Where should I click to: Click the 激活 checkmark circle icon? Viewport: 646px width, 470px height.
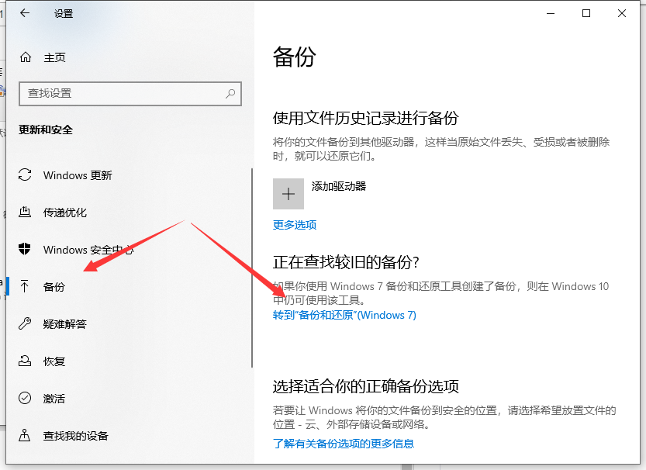pyautogui.click(x=26, y=399)
